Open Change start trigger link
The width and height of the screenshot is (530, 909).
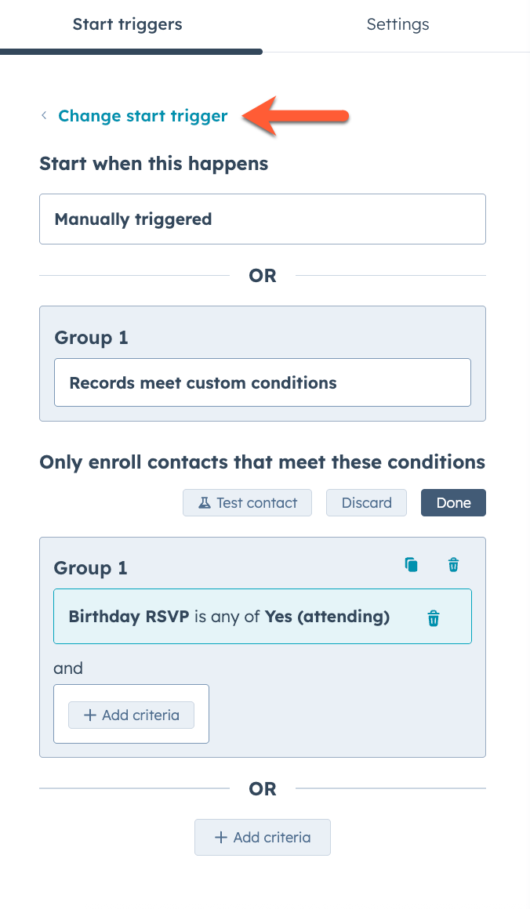(142, 115)
